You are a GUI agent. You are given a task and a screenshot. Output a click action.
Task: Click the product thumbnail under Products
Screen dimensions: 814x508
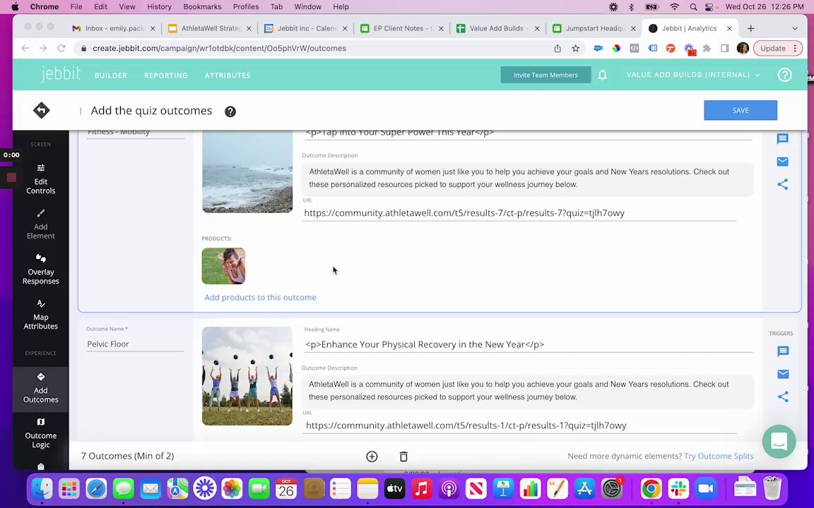click(x=223, y=266)
